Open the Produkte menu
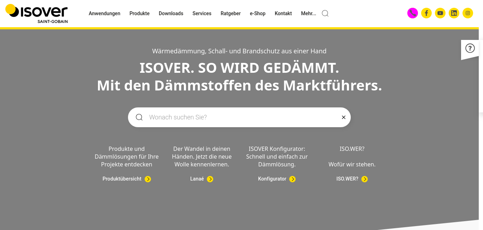Screen dimensions: 483x230 [x=140, y=13]
